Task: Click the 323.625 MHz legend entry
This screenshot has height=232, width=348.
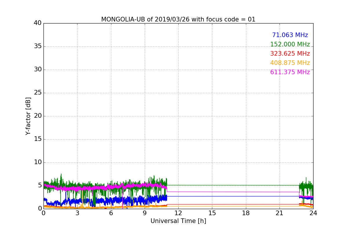Action: (290, 54)
